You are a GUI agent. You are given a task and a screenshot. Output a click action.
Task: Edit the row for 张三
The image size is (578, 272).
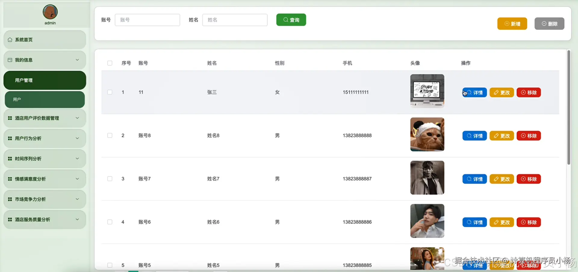502,92
